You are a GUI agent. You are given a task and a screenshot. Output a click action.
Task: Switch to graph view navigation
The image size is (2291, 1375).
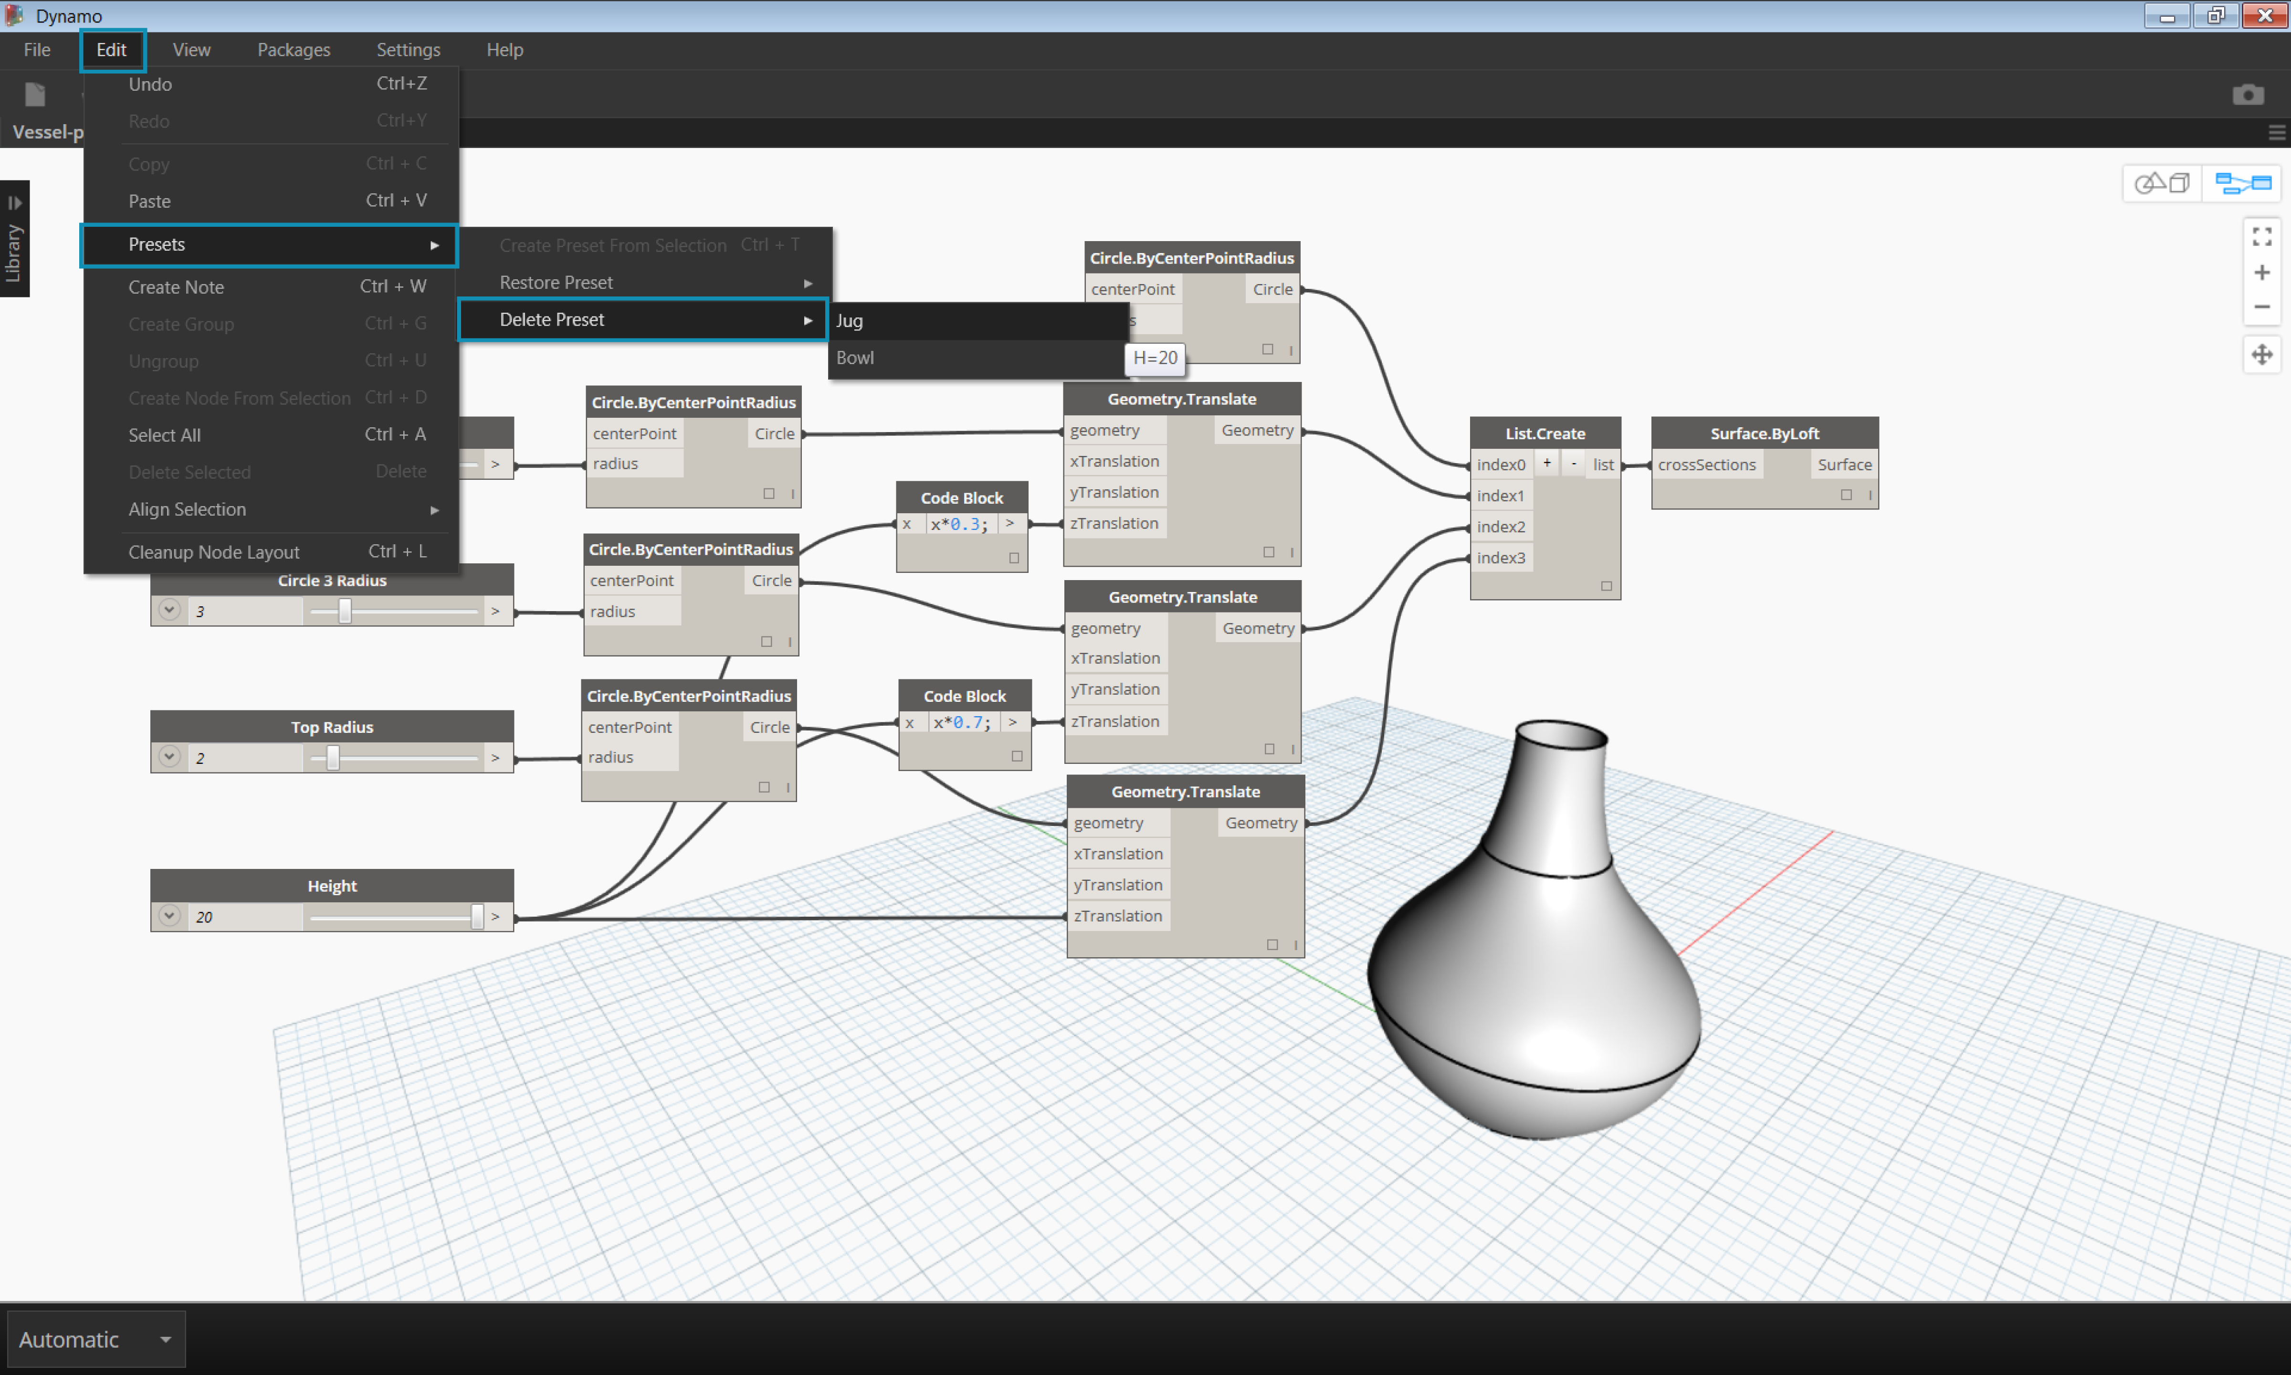(x=2243, y=183)
